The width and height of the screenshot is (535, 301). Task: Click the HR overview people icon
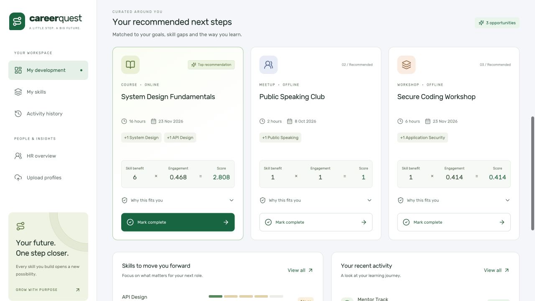point(18,156)
